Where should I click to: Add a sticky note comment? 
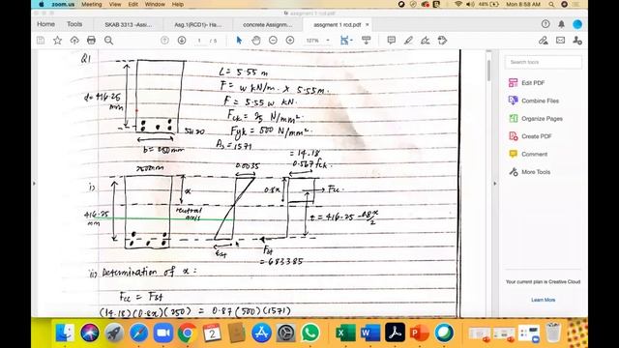[391, 41]
